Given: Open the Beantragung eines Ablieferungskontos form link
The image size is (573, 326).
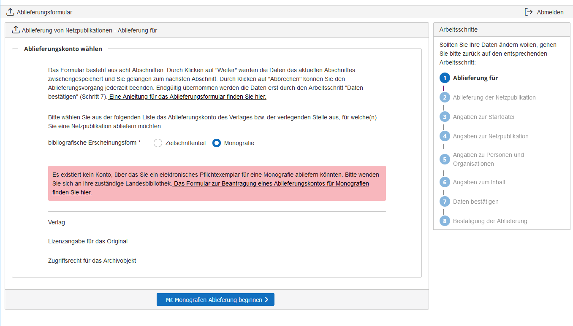Looking at the screenshot, I should coord(211,188).
